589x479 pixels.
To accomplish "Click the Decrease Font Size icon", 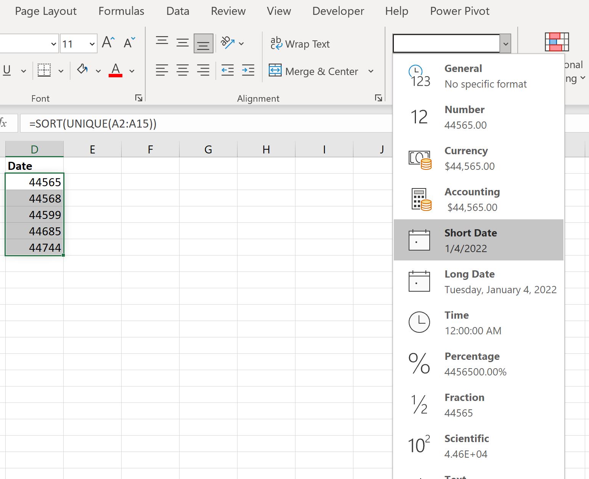I will 130,43.
